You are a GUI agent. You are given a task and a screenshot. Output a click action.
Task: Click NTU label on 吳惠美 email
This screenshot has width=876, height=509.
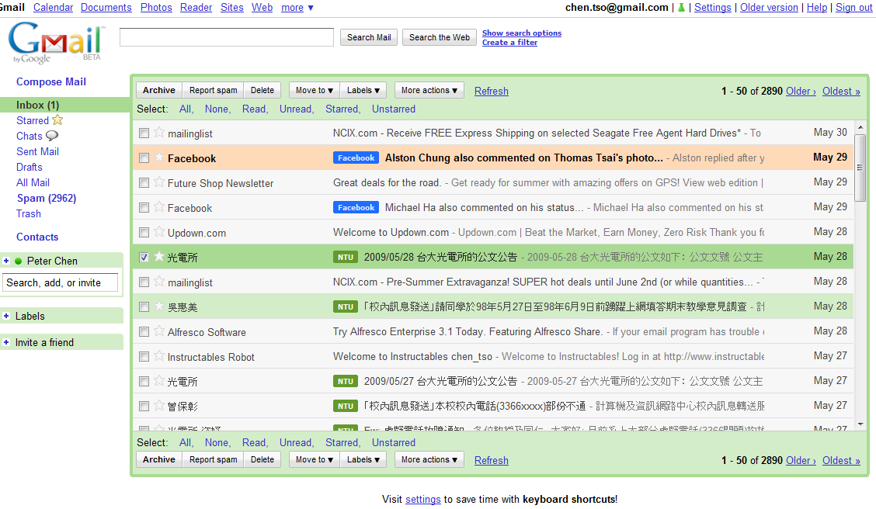click(x=346, y=307)
